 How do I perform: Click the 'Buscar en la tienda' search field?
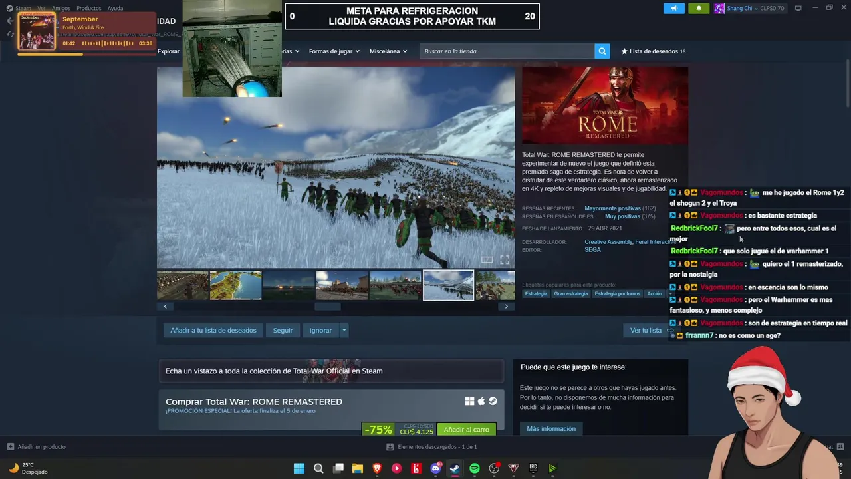tap(507, 51)
